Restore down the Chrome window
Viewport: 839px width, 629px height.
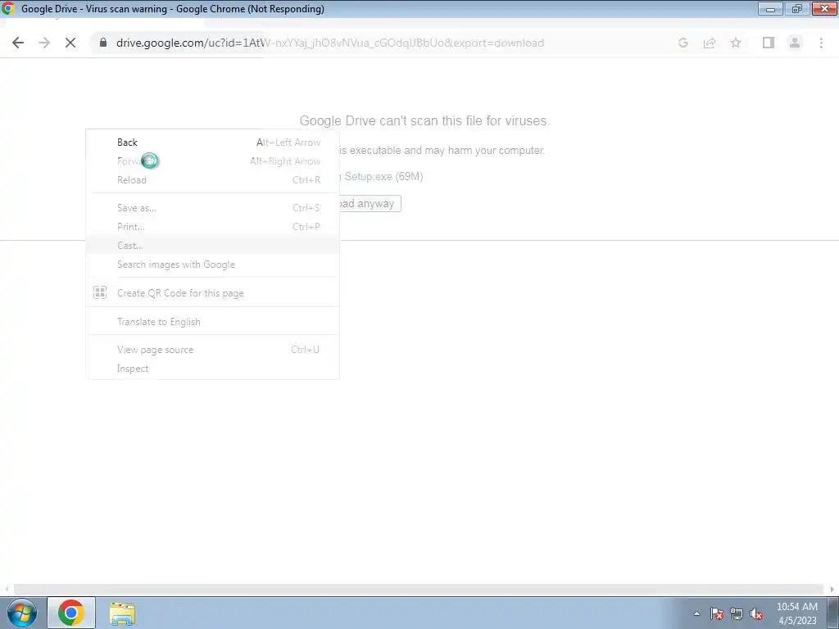pyautogui.click(x=796, y=8)
